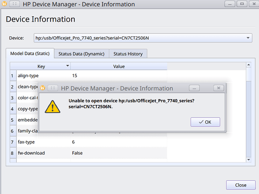Screen dimensions: 259x194
Task: Click the scrollbar down arrow in the table
Action: [248, 160]
